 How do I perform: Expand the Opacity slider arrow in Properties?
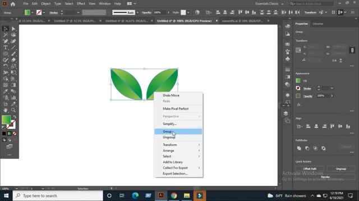[x=332, y=96]
